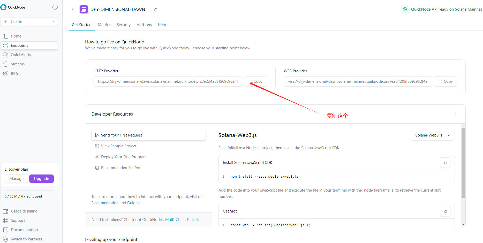Copy the Get Slot code snippet
The height and width of the screenshot is (243, 483).
click(x=445, y=211)
